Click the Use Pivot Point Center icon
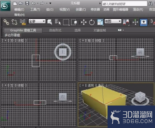Viewport: 155px width, 128px height. 126,22
